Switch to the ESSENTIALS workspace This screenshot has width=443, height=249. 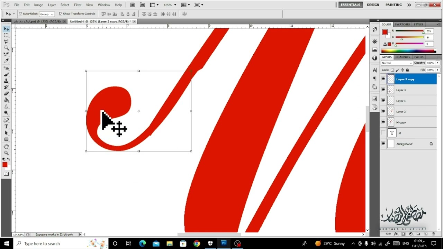pyautogui.click(x=350, y=5)
